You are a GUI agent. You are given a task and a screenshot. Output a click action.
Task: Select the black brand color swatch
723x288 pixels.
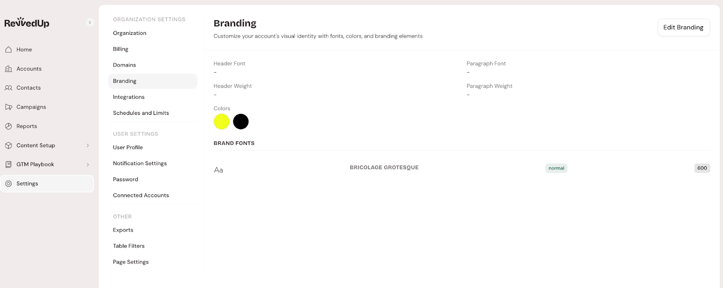[x=241, y=122]
